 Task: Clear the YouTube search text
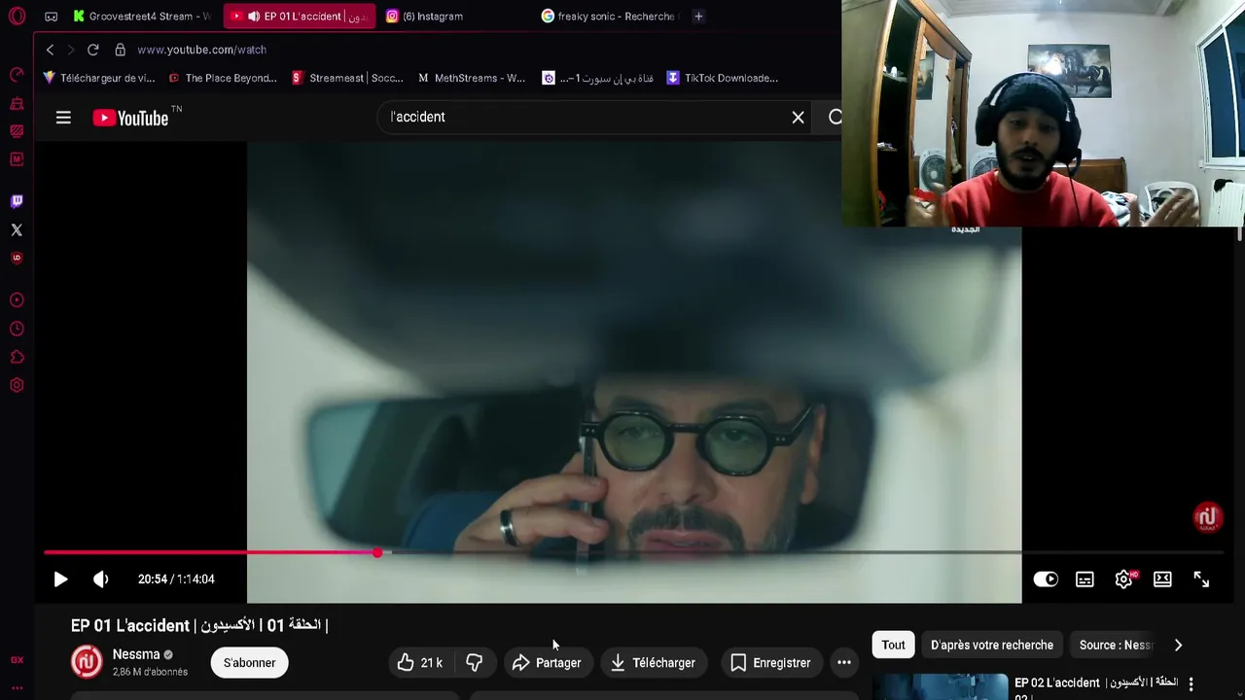pos(798,118)
